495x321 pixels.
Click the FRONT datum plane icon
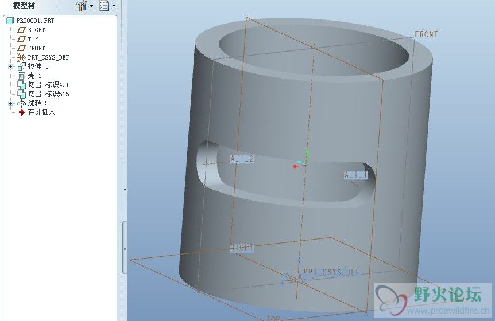pos(21,48)
